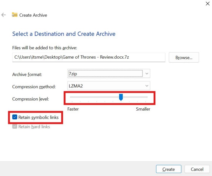Click the Compression level label
The width and height of the screenshot is (212, 176).
pos(30,99)
